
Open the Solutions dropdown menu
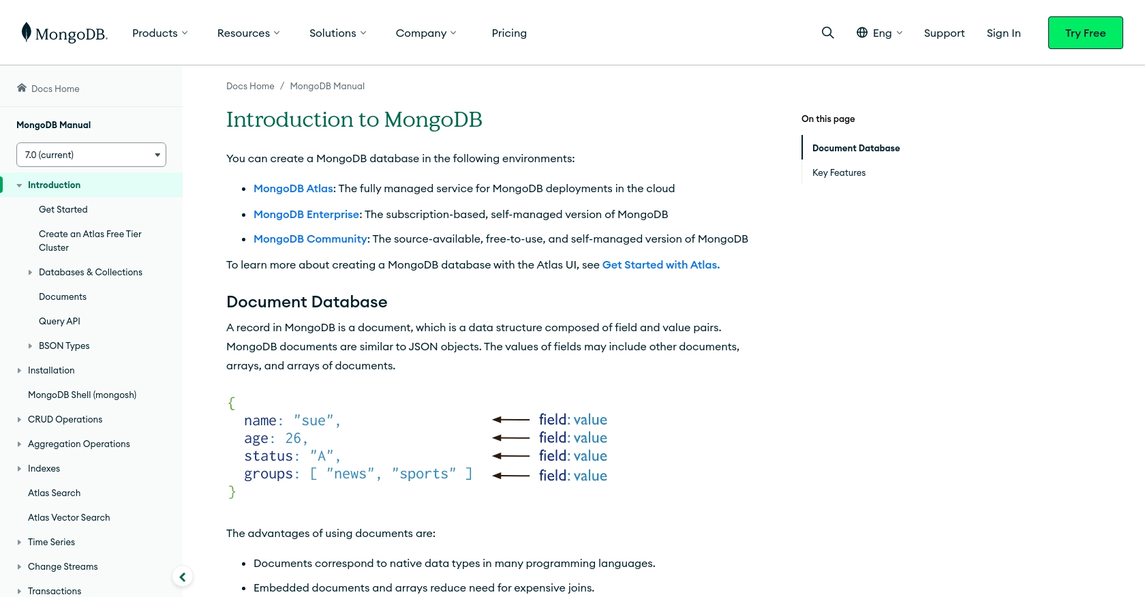pyautogui.click(x=338, y=33)
